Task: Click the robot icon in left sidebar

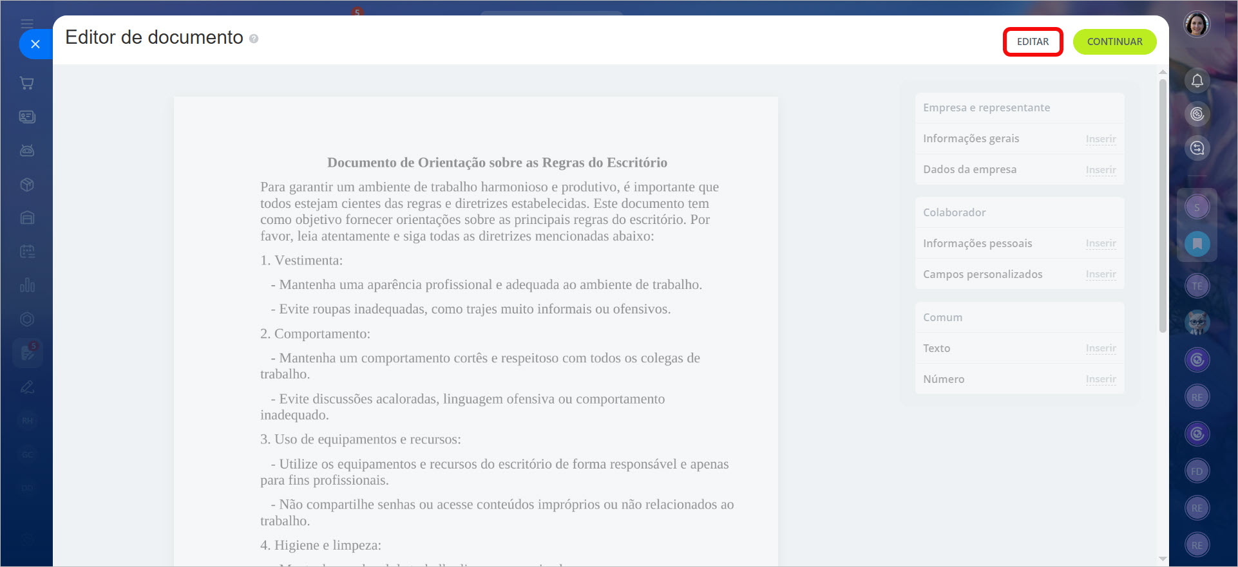Action: point(27,151)
